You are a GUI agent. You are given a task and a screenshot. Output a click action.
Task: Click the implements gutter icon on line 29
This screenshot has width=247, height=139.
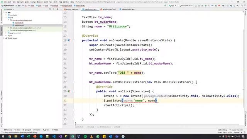click(x=69, y=91)
